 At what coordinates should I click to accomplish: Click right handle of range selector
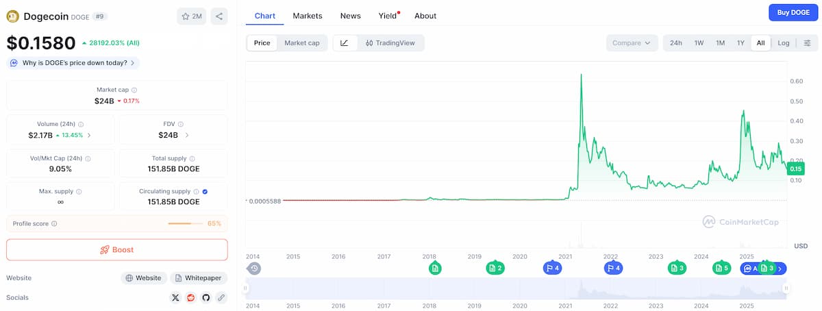click(786, 289)
